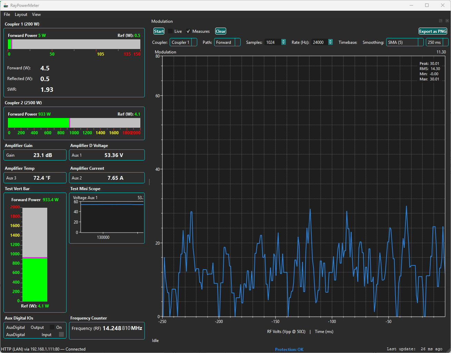
Task: Undock the Modulation panel via its restore icon
Action: pos(440,21)
